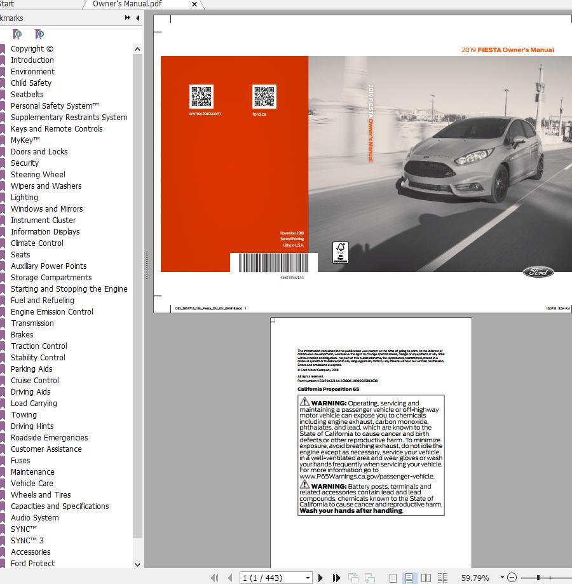Screen dimensions: 572x584
Task: Open Keys and Remote Controls bookmark
Action: [57, 129]
